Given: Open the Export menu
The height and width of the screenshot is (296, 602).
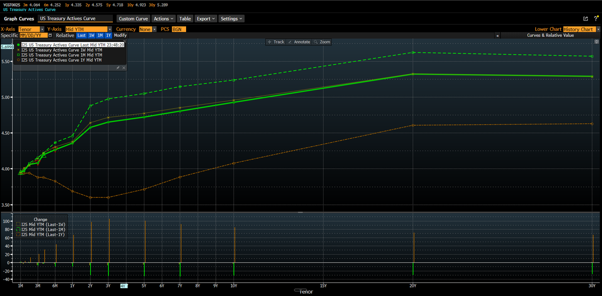Looking at the screenshot, I should pos(206,19).
